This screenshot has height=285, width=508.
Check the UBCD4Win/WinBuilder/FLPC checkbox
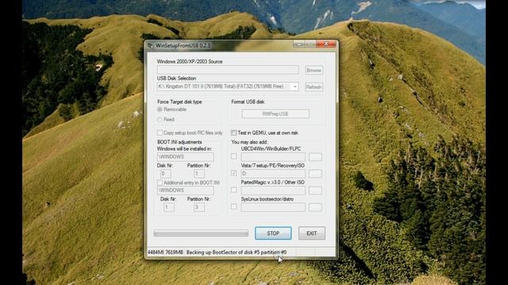233,156
